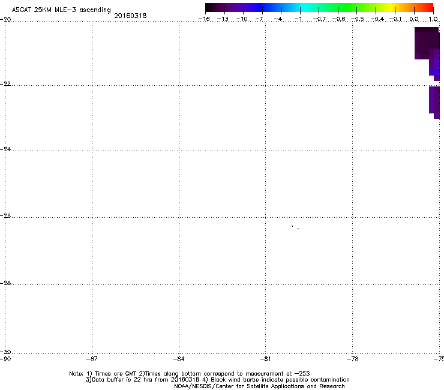Select the -0.7 color scale label
This screenshot has width=444, height=390.
click(x=319, y=19)
